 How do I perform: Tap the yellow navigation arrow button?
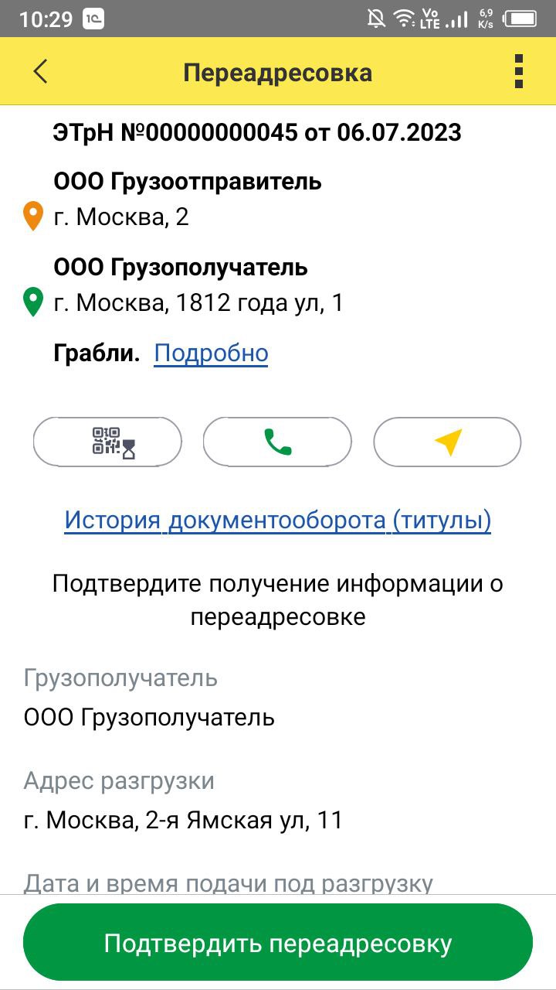tap(447, 442)
